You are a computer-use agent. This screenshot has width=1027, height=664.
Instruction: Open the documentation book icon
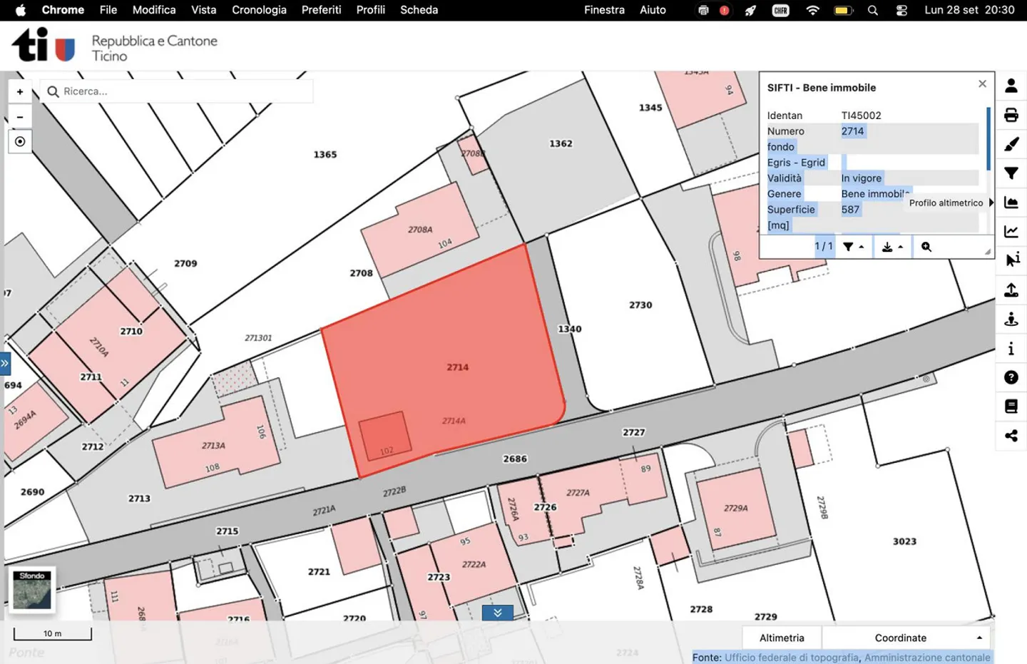click(x=1011, y=407)
